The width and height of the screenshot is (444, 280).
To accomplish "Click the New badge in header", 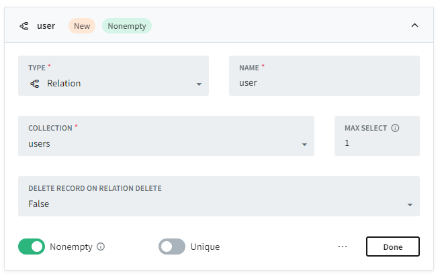I will coord(82,26).
